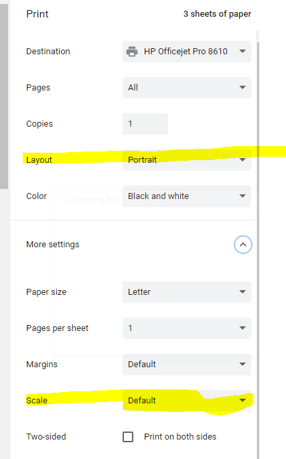Click the arrow icon in Scale field
The width and height of the screenshot is (286, 459).
pos(242,401)
